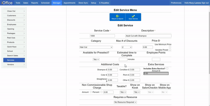Enable Use Minimum Price checkbox
The width and height of the screenshot is (210, 106).
170,47
